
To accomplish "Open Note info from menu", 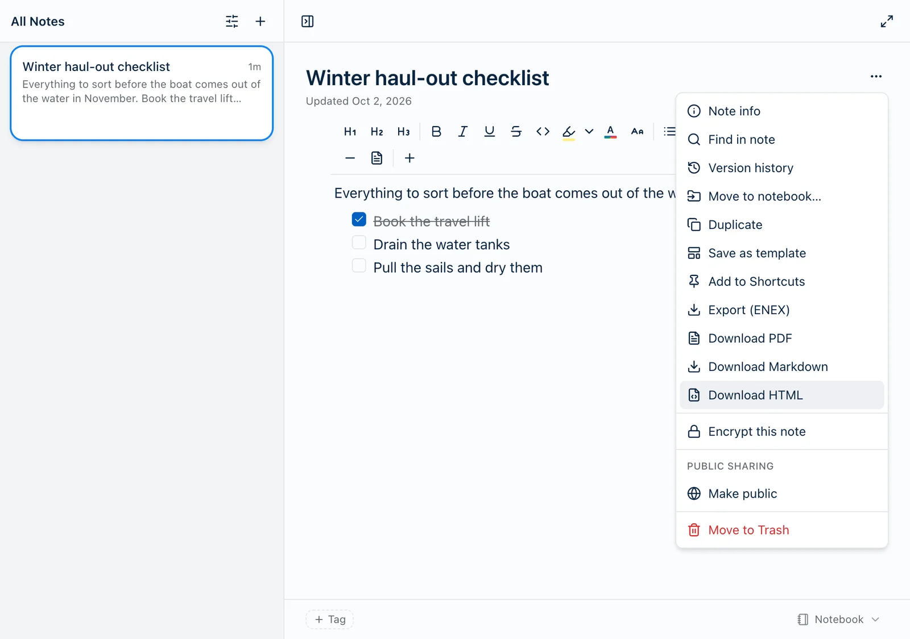I will (781, 111).
